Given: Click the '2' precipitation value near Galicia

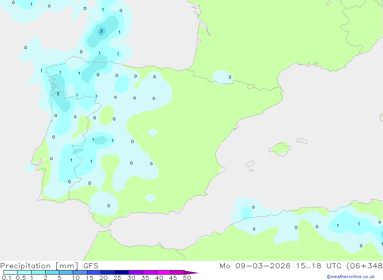Looking at the screenshot, I should point(58,94).
